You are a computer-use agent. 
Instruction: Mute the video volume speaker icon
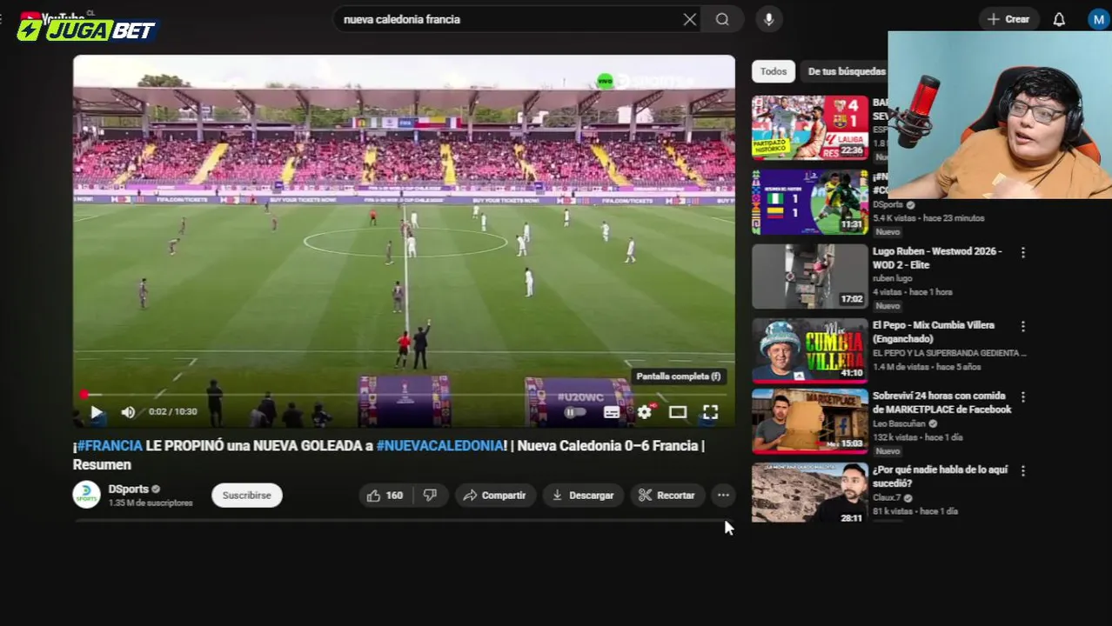(x=128, y=412)
